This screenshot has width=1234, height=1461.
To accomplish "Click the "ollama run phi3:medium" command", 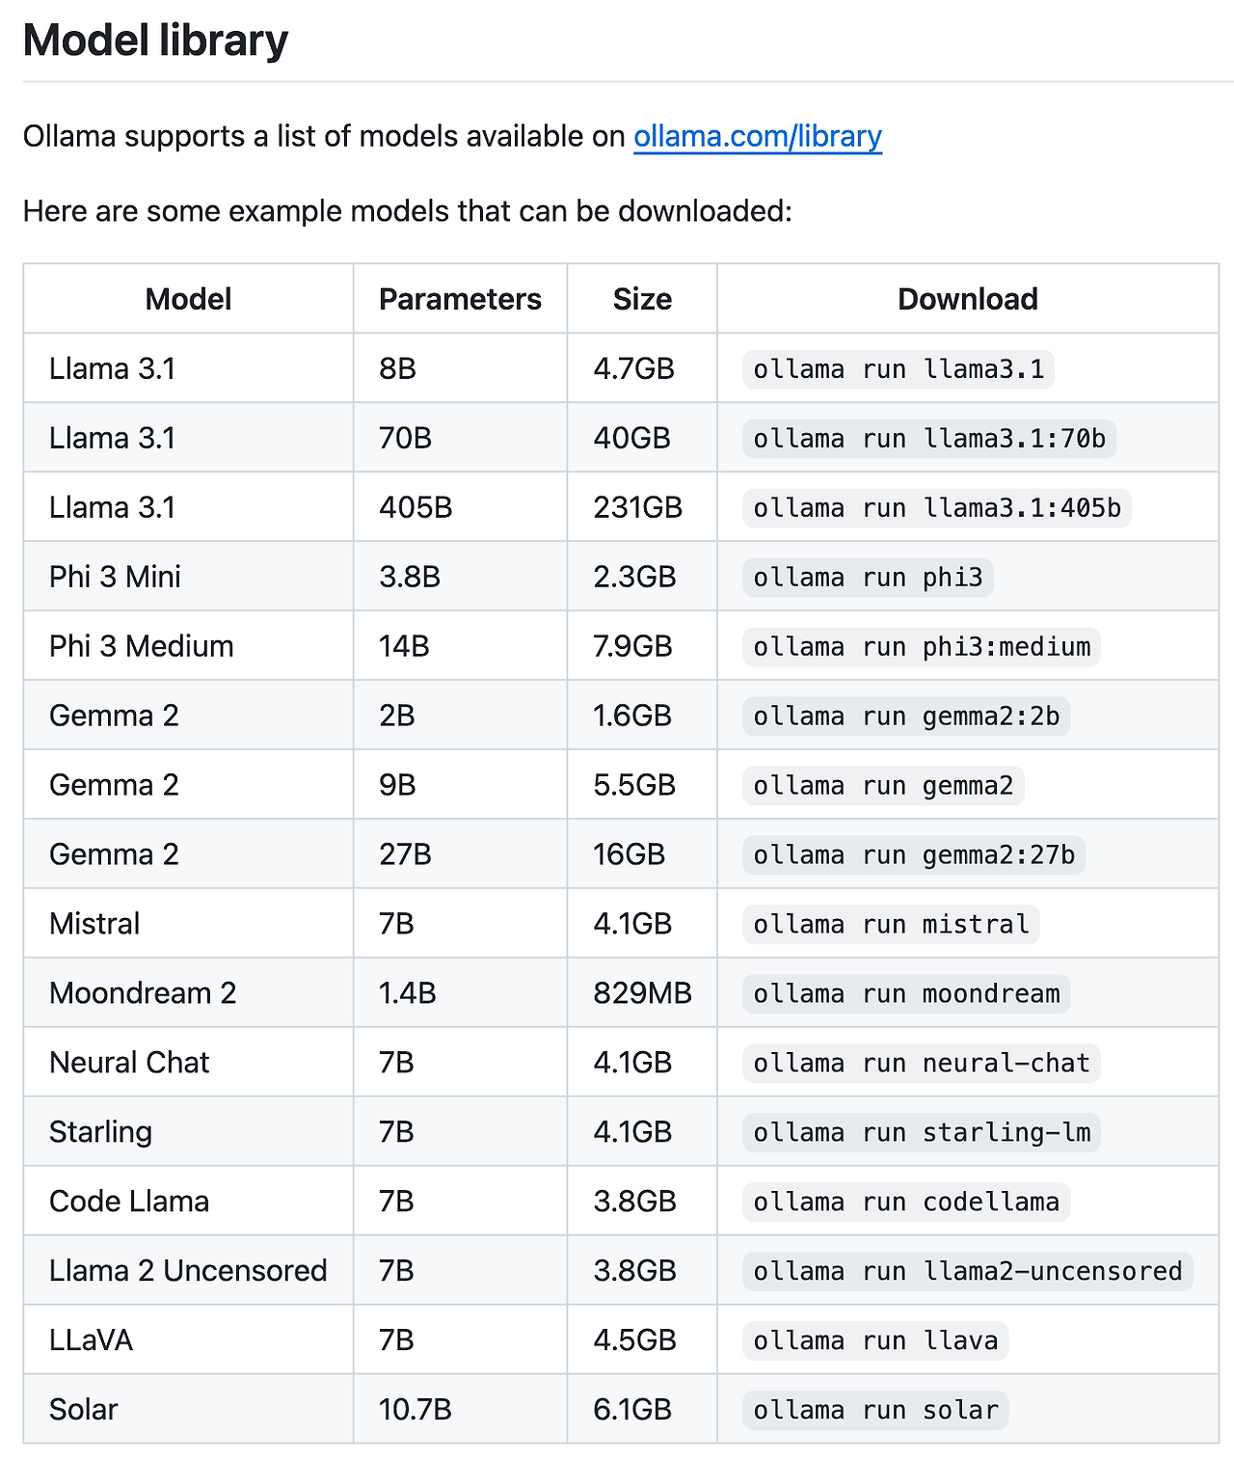I will point(922,647).
